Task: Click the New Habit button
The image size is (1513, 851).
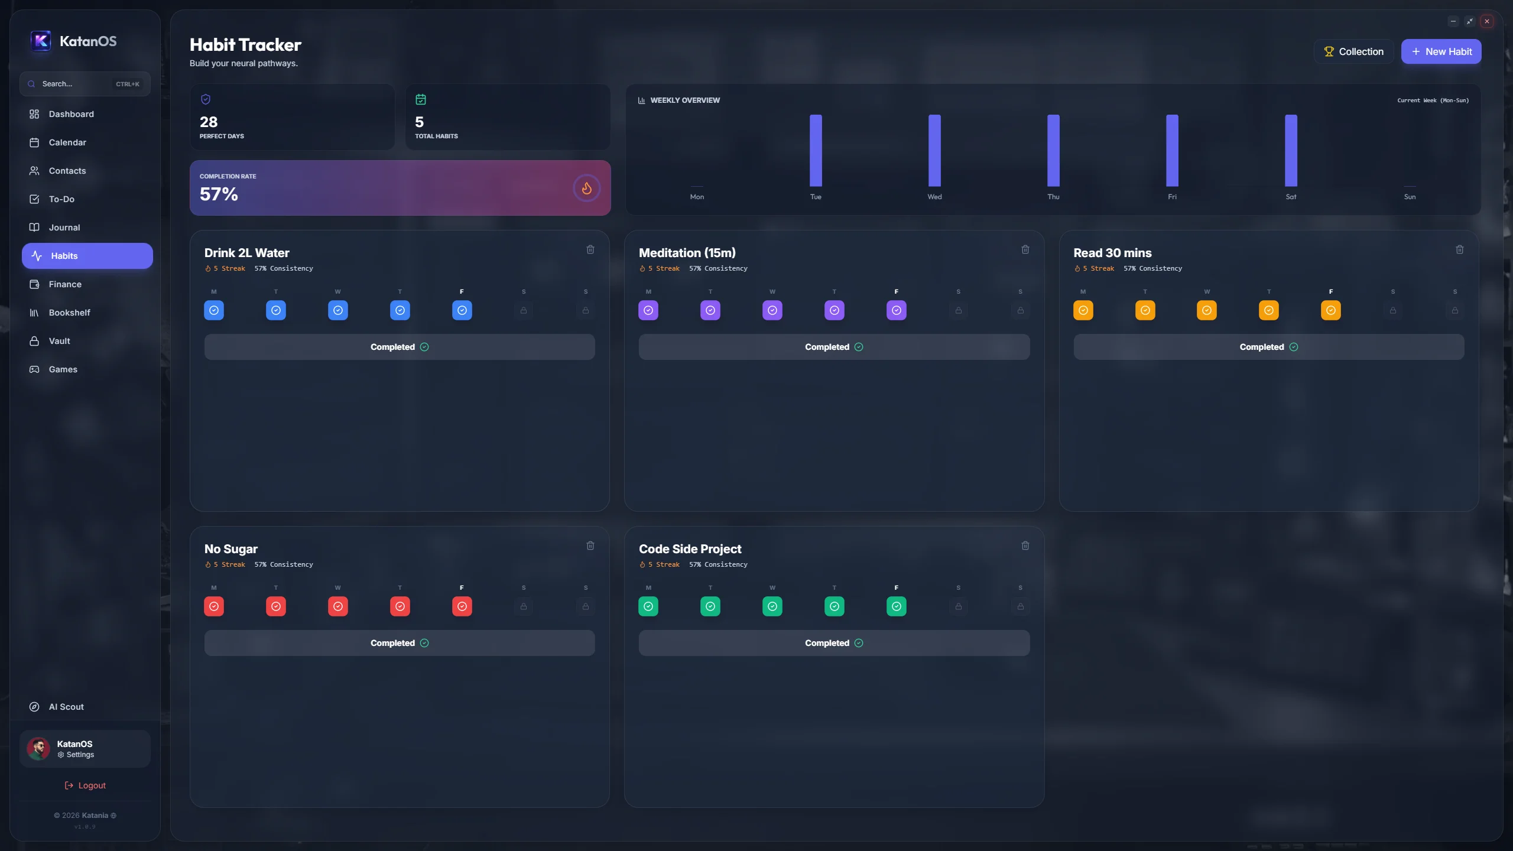Action: click(1440, 51)
